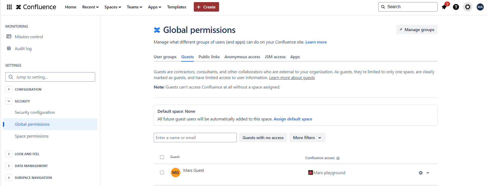Open the app switcher grid icon
488x186 pixels.
(x=9, y=7)
